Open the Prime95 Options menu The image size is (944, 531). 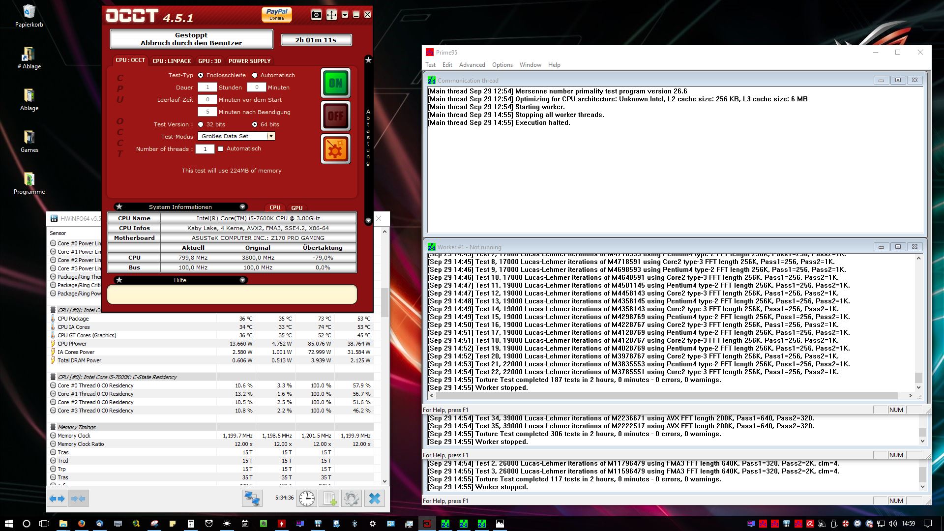pos(502,65)
